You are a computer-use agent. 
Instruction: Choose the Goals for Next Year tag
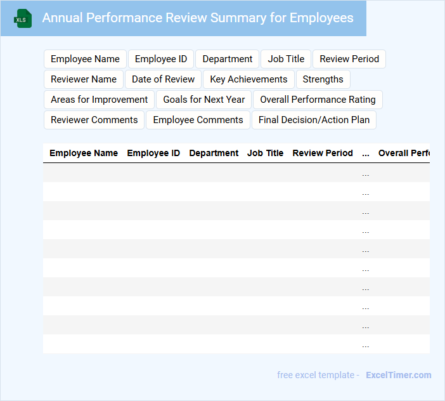coord(204,100)
